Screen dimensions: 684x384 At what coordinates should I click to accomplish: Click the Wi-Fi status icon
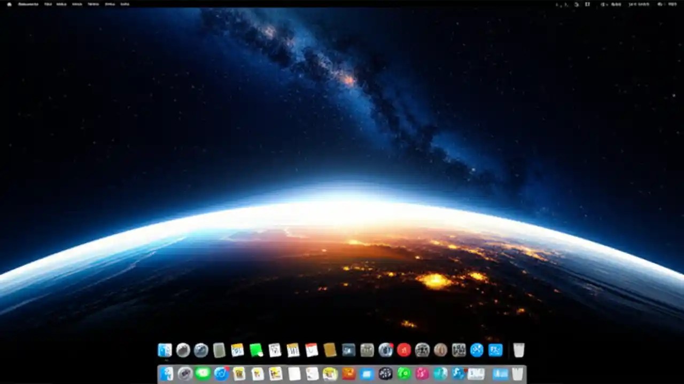(577, 4)
